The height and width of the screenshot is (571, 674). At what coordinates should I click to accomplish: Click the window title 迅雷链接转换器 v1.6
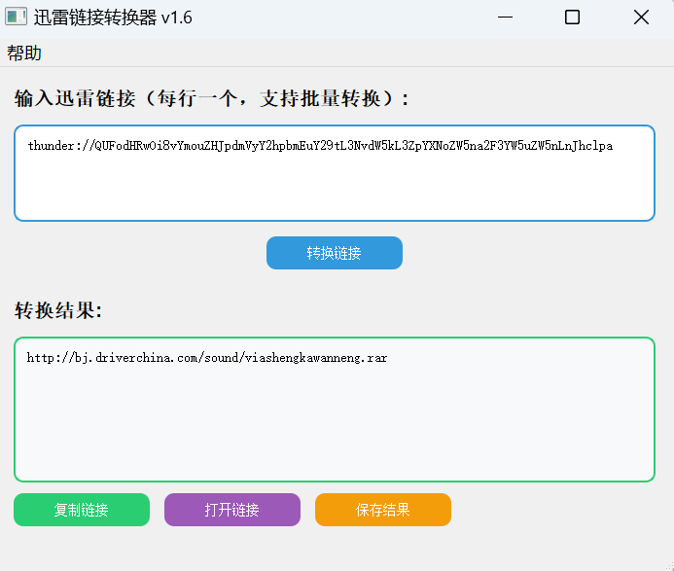113,18
